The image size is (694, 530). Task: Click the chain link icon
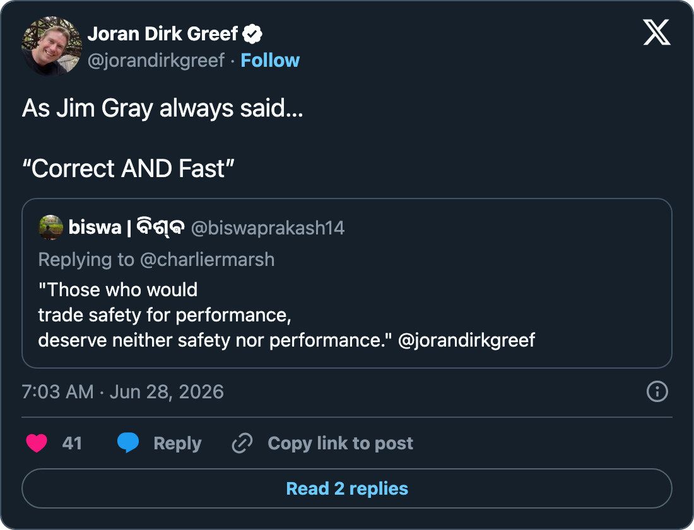click(242, 443)
